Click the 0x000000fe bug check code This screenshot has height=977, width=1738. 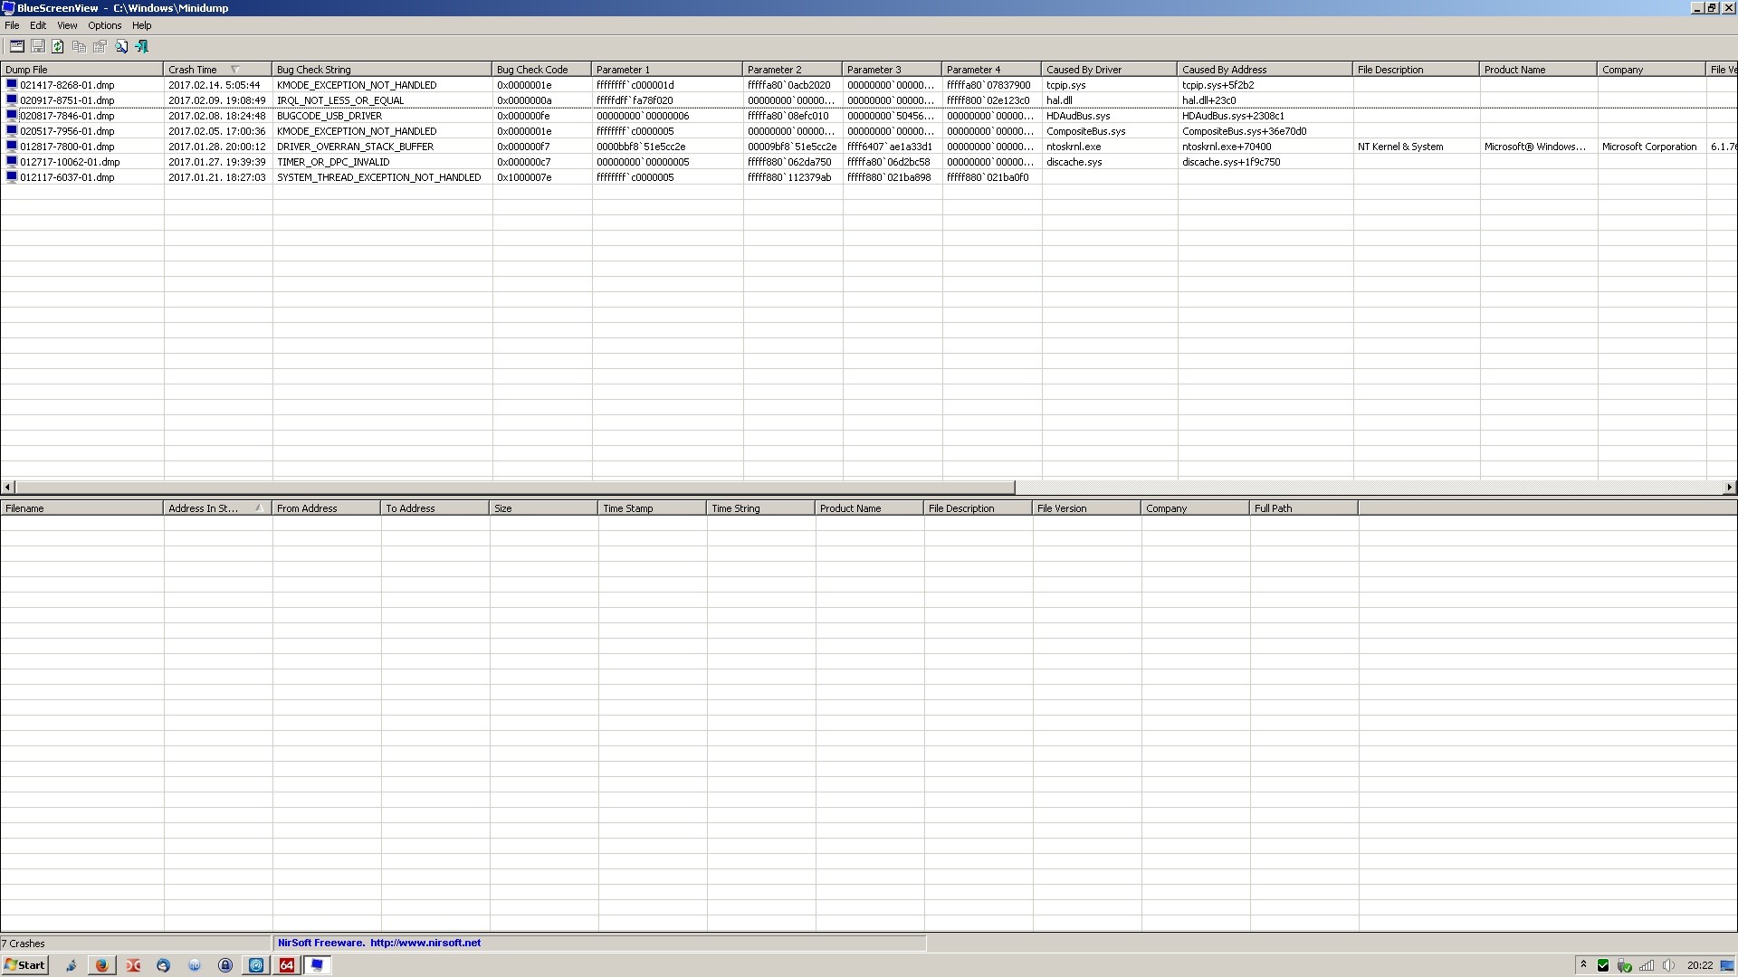pyautogui.click(x=523, y=116)
